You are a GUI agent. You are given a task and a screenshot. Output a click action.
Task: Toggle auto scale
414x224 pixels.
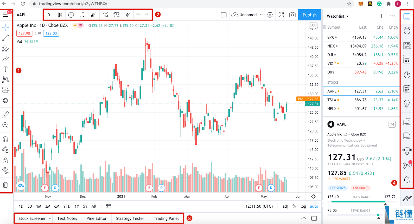click(x=314, y=206)
